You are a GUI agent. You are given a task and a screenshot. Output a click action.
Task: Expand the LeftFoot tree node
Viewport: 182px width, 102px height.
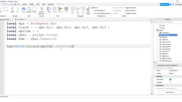157,37
